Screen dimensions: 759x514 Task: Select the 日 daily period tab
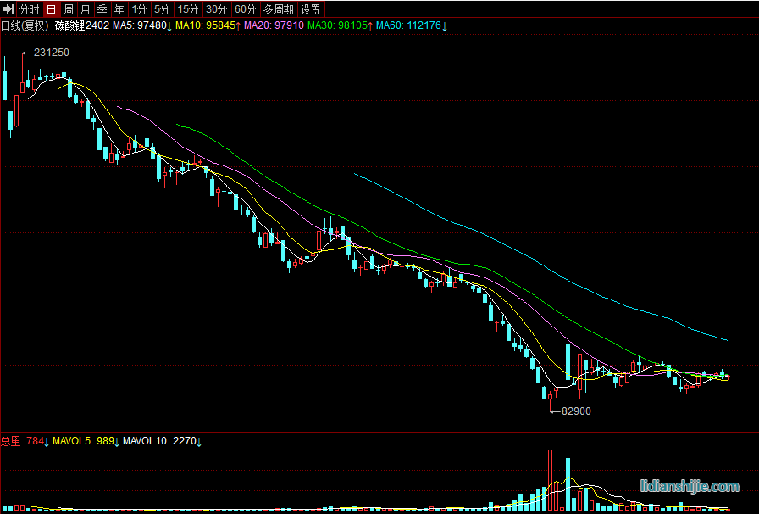click(x=51, y=9)
